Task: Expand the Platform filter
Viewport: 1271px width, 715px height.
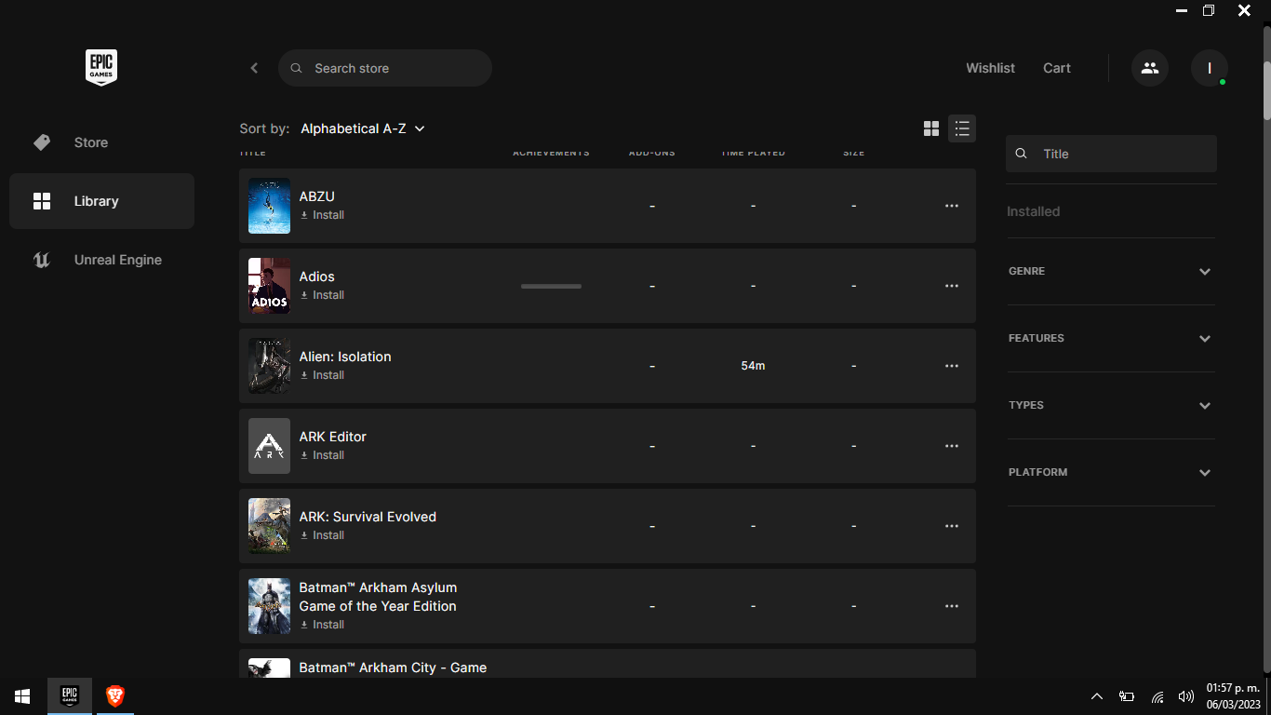Action: coord(1111,472)
